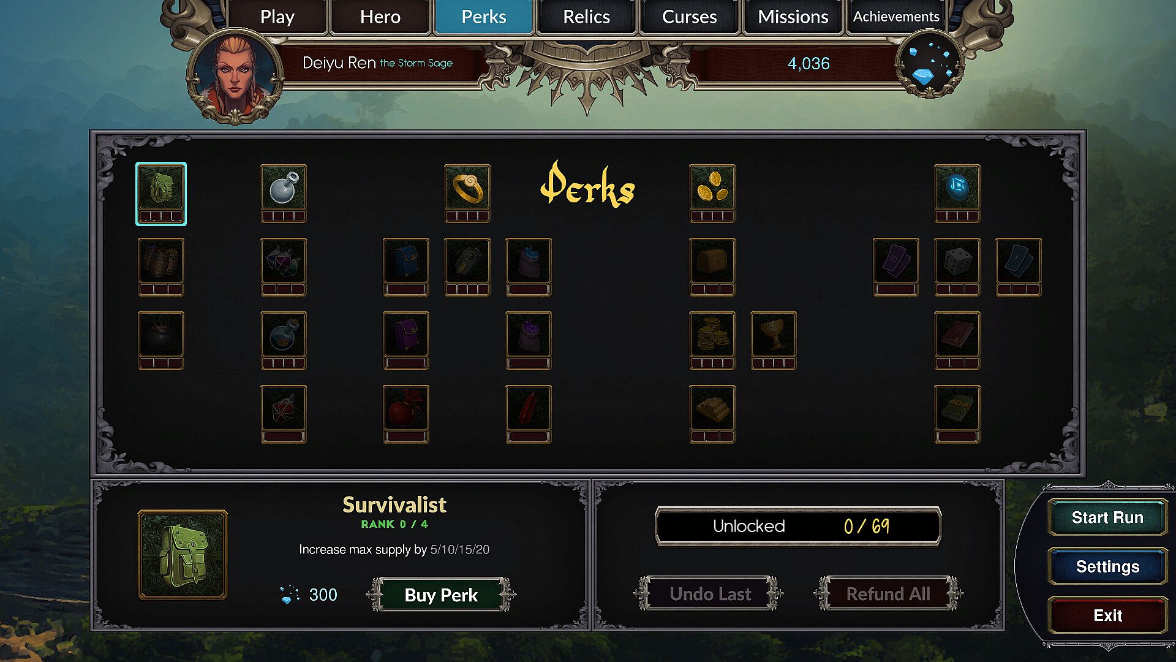1176x662 pixels.
Task: Select the green backpack Survivalist perk
Action: coord(161,194)
